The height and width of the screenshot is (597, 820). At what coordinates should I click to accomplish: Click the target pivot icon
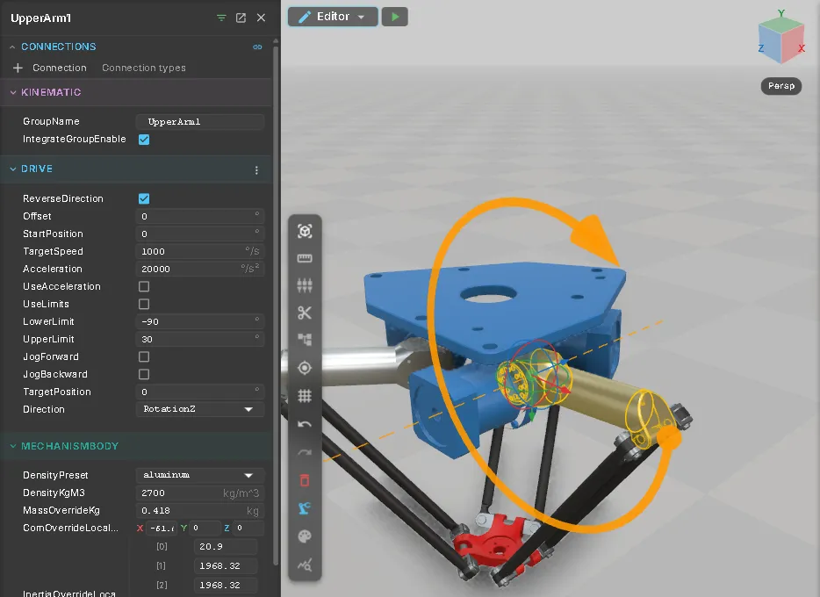click(x=305, y=368)
